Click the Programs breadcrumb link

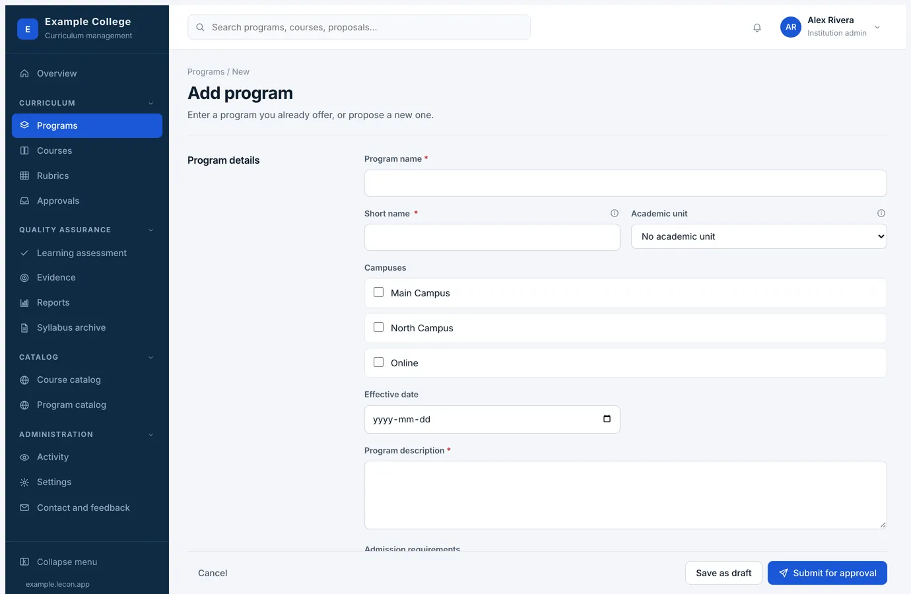[x=206, y=72]
